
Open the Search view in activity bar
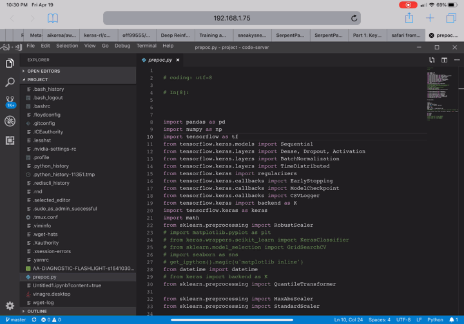(x=10, y=82)
